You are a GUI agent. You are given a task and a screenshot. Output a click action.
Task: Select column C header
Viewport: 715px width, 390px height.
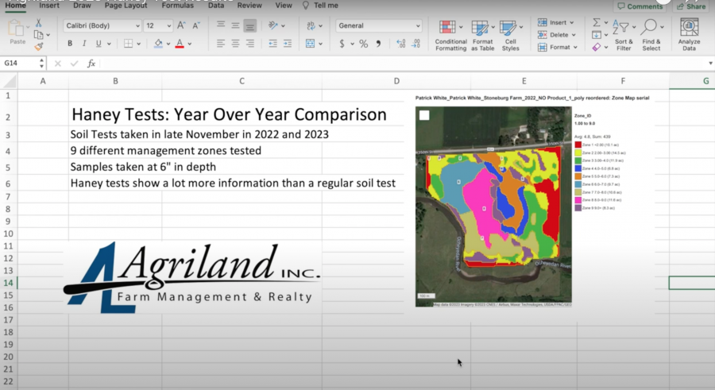coord(242,81)
